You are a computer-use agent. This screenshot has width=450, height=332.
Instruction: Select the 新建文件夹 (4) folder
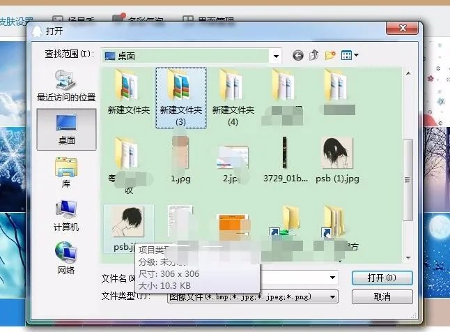[x=233, y=98]
